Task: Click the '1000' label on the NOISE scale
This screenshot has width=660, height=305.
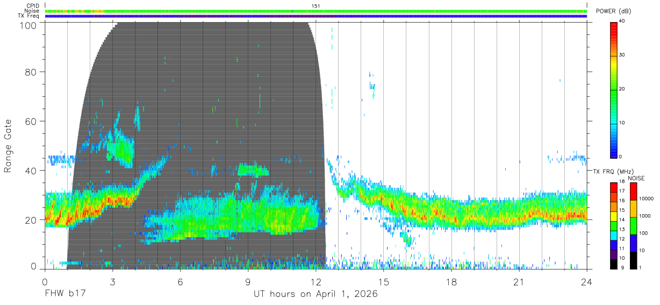Action: [x=645, y=216]
